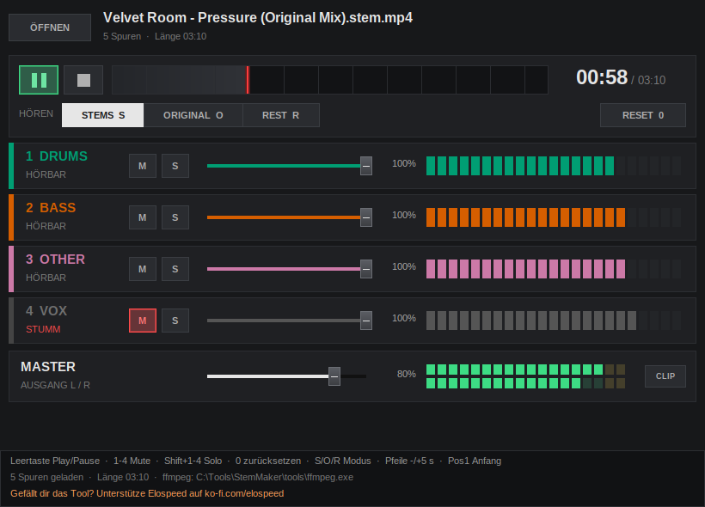This screenshot has width=705, height=507.
Task: Click the VOX volume slider handle
Action: tap(366, 321)
